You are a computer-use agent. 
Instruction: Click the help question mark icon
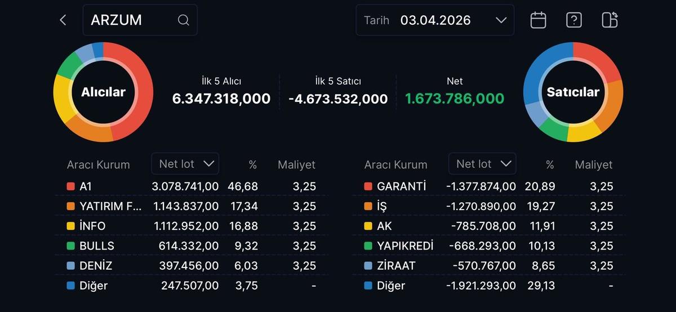pyautogui.click(x=573, y=20)
